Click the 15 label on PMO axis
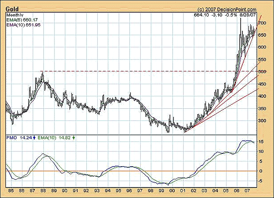 click(261, 142)
